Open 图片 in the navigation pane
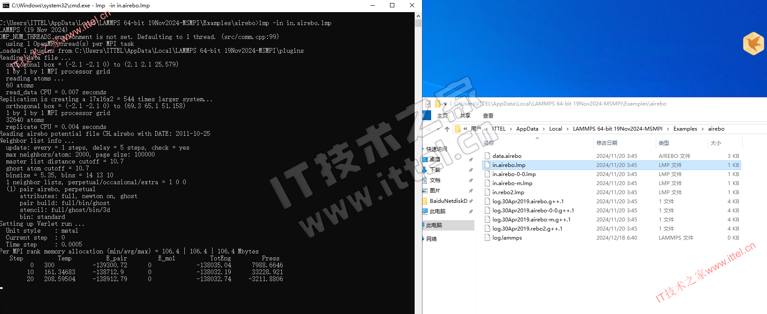 point(435,191)
